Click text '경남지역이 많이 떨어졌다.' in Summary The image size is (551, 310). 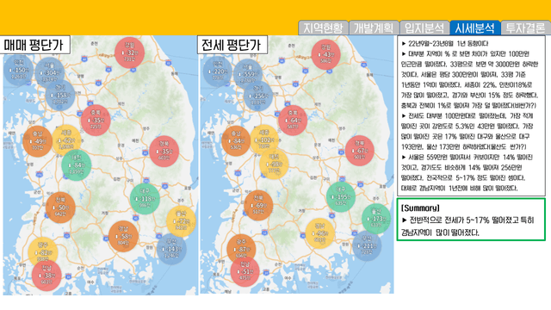(x=440, y=232)
